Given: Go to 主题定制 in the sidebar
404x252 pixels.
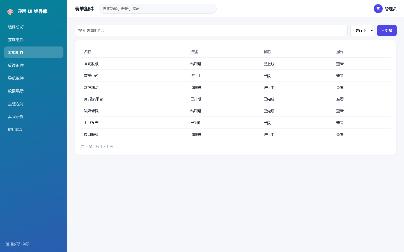Looking at the screenshot, I should tap(34, 104).
